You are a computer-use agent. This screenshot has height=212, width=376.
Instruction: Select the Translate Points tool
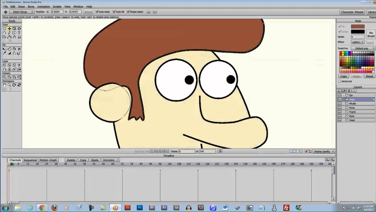[x=9, y=29]
